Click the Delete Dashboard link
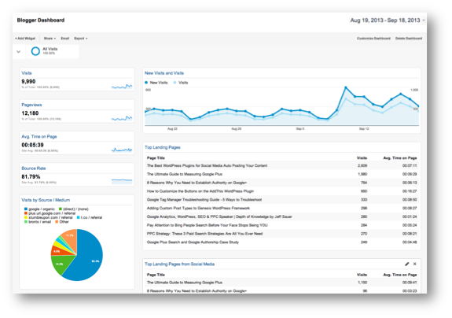Screen dimensions: 452x318 tap(409, 38)
